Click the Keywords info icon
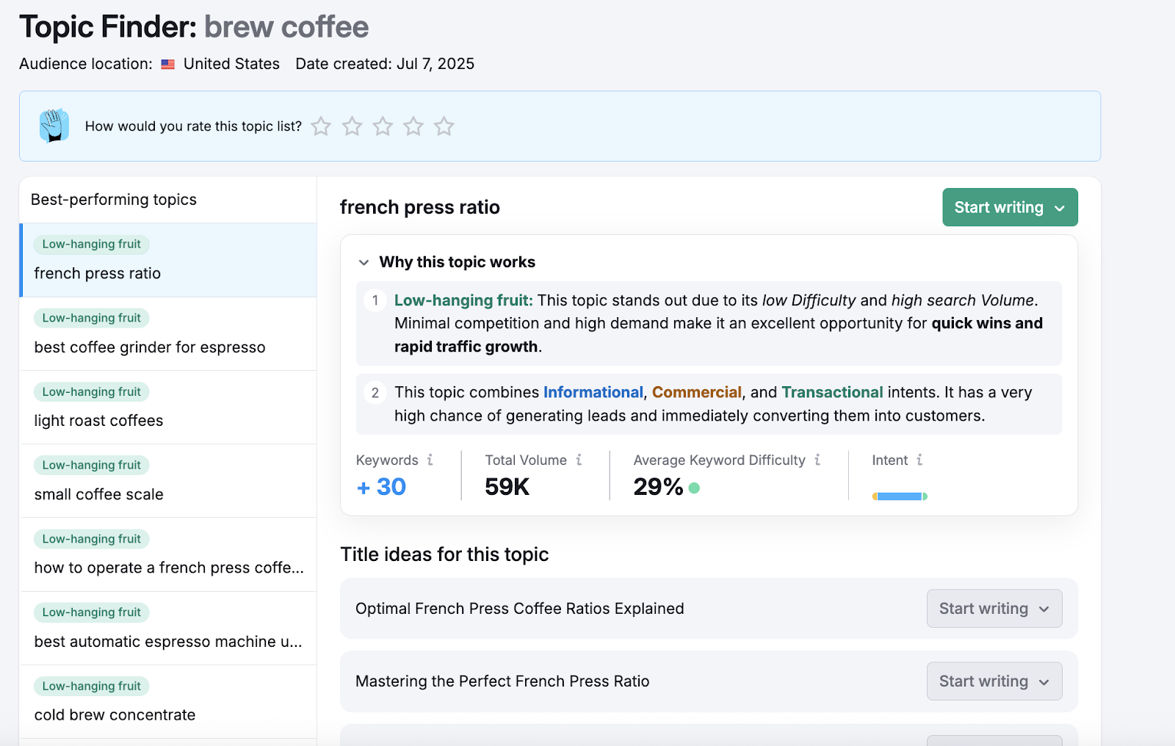The width and height of the screenshot is (1175, 746). [430, 460]
